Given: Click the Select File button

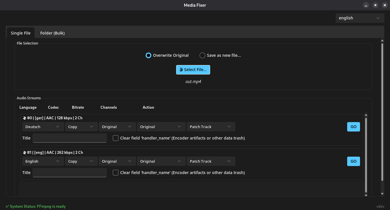Looking at the screenshot, I should pyautogui.click(x=193, y=70).
